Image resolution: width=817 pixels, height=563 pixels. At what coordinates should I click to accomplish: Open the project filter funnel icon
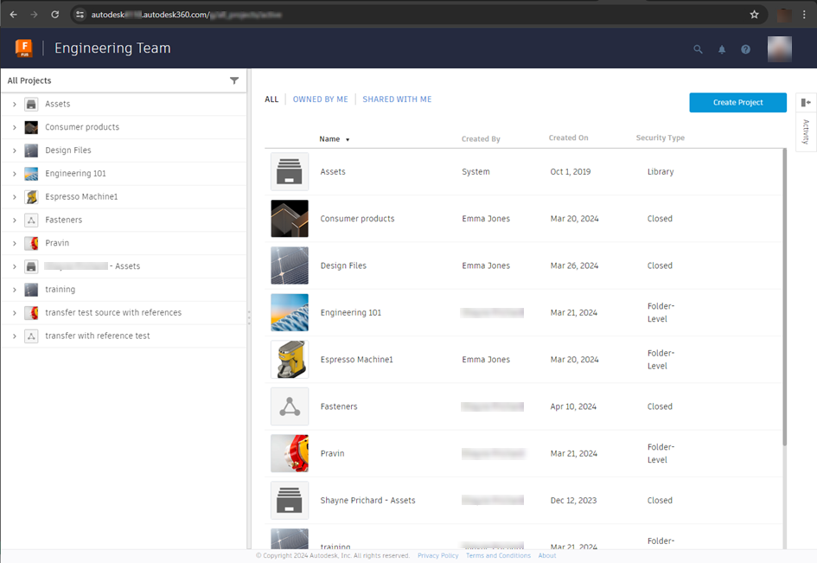click(233, 80)
